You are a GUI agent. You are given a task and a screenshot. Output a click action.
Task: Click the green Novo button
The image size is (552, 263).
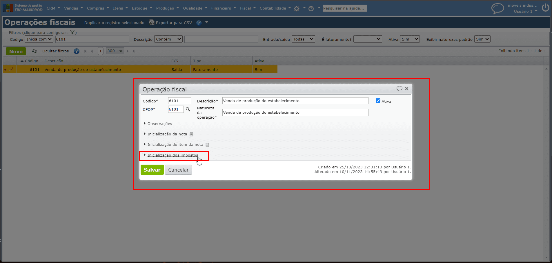(x=16, y=51)
